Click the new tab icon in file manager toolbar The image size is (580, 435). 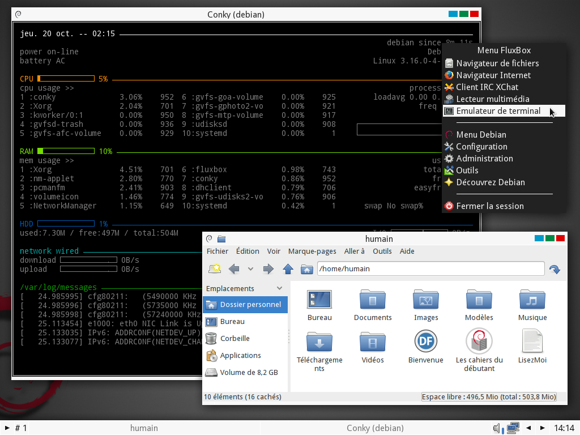pos(215,269)
